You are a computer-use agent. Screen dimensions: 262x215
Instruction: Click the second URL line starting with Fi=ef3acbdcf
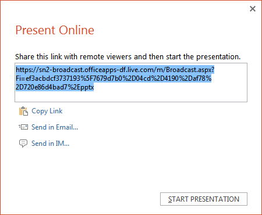click(x=114, y=78)
